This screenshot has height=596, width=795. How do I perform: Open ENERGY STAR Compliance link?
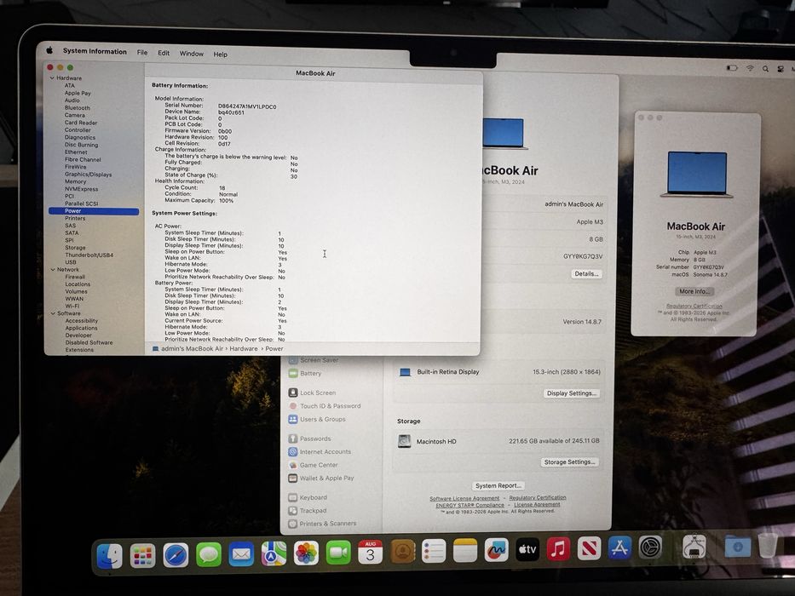(470, 505)
